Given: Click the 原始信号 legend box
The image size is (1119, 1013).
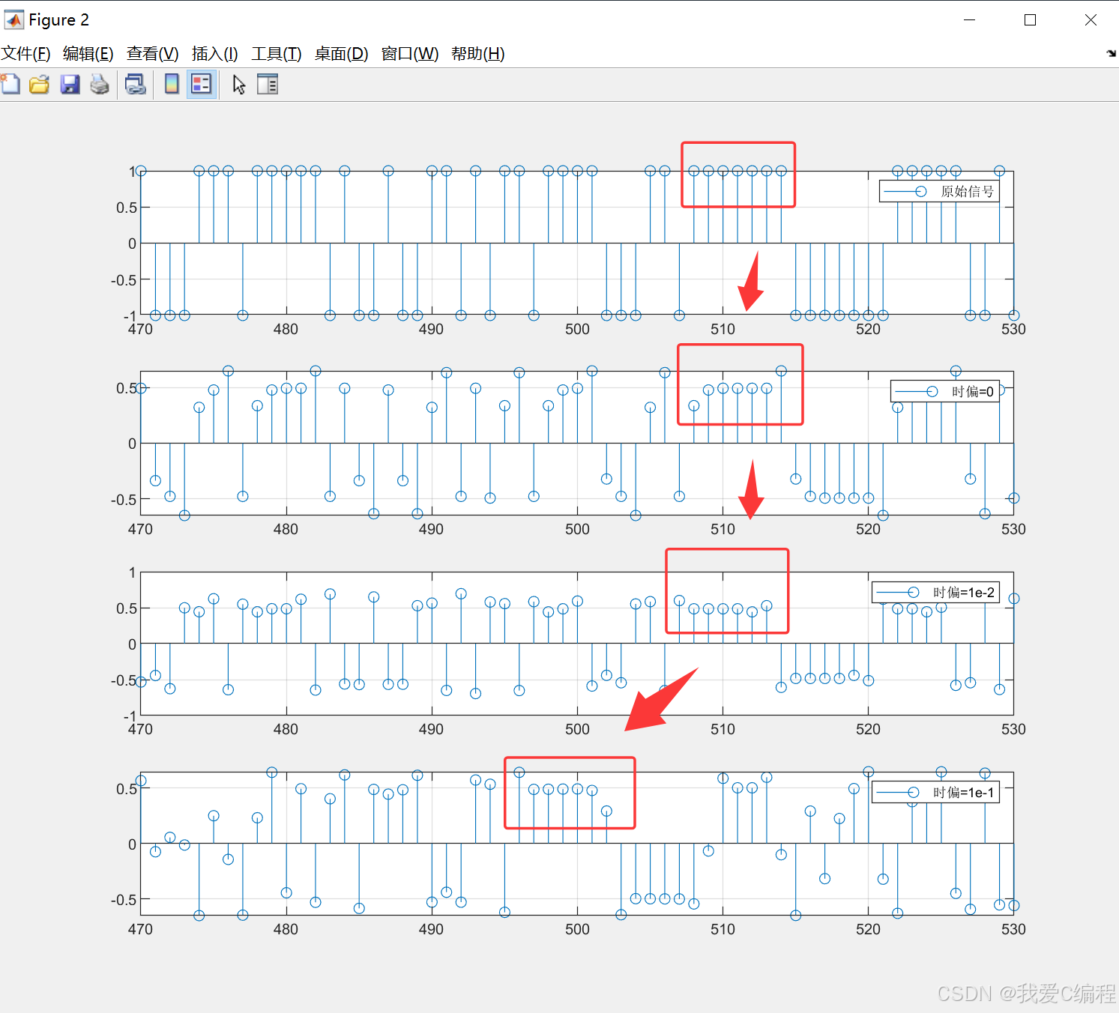Looking at the screenshot, I should 939,192.
